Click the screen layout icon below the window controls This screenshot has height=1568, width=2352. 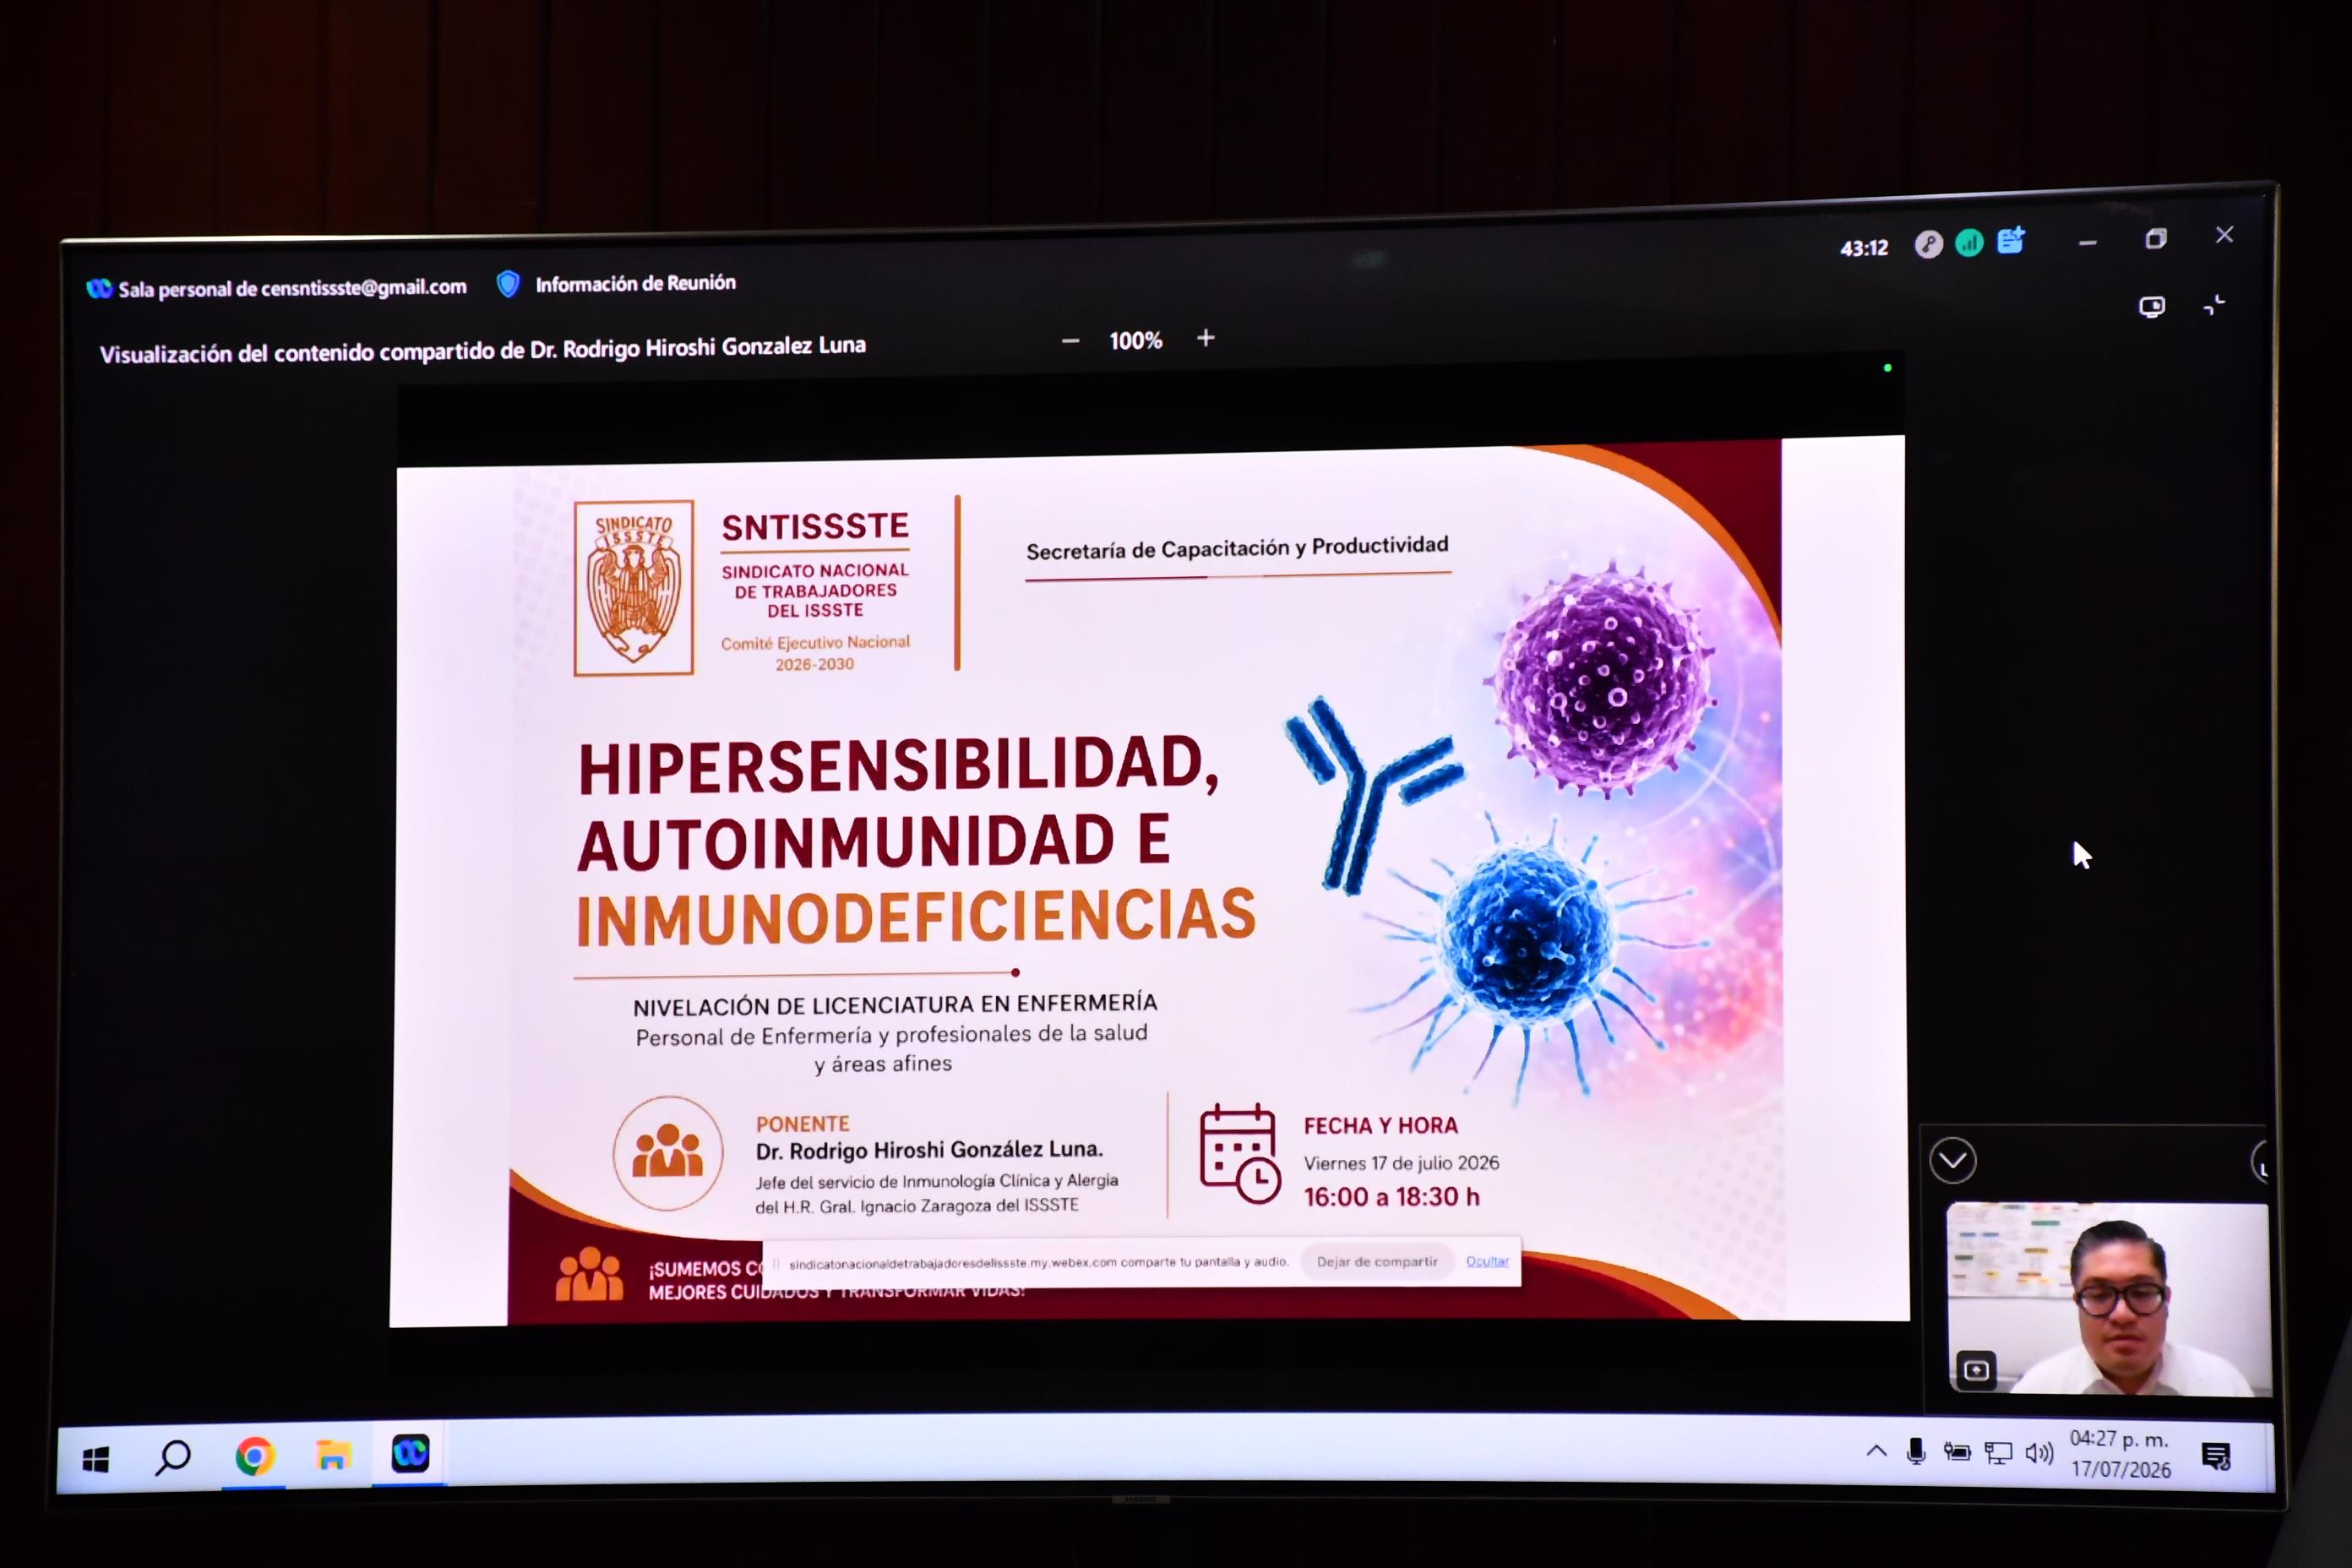pos(2152,306)
